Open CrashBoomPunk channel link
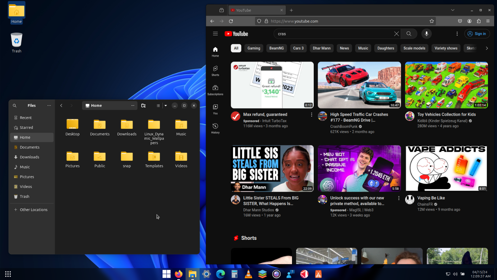 [x=344, y=127]
